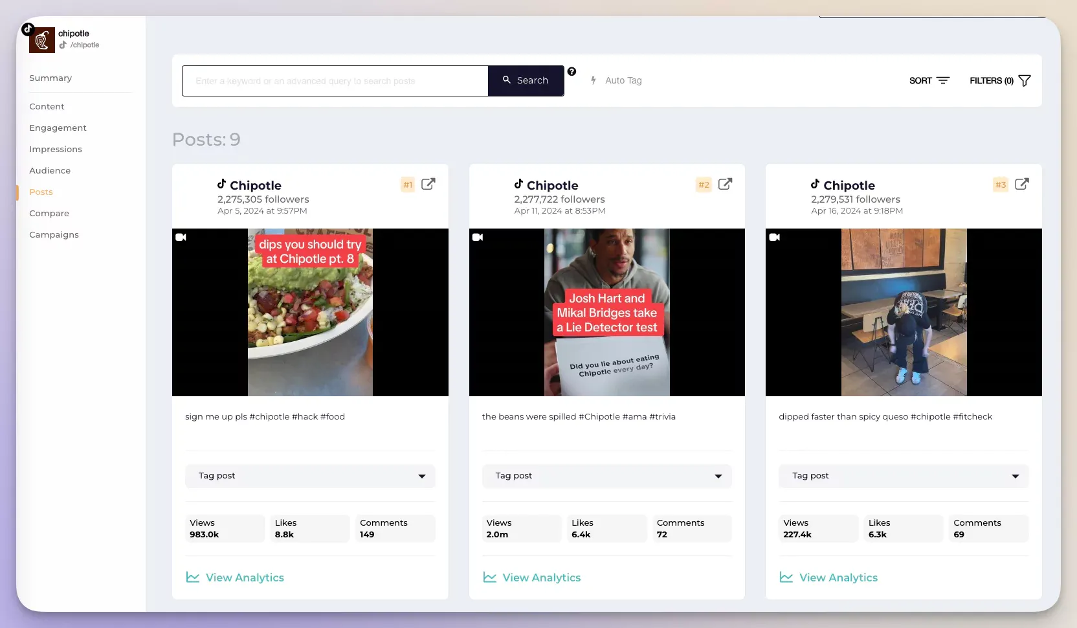Click the TikTok icon beside the Chipotle title of post #1
Image resolution: width=1077 pixels, height=628 pixels.
(x=221, y=184)
